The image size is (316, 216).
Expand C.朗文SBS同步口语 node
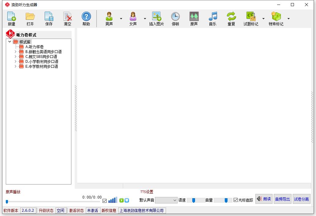pos(16,56)
